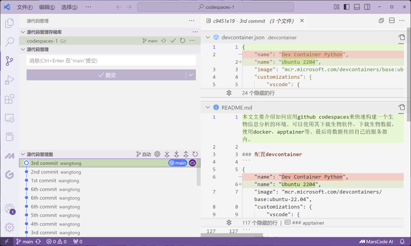Expand the 117 hidden lines
The height and width of the screenshot is (246, 411).
(229, 223)
